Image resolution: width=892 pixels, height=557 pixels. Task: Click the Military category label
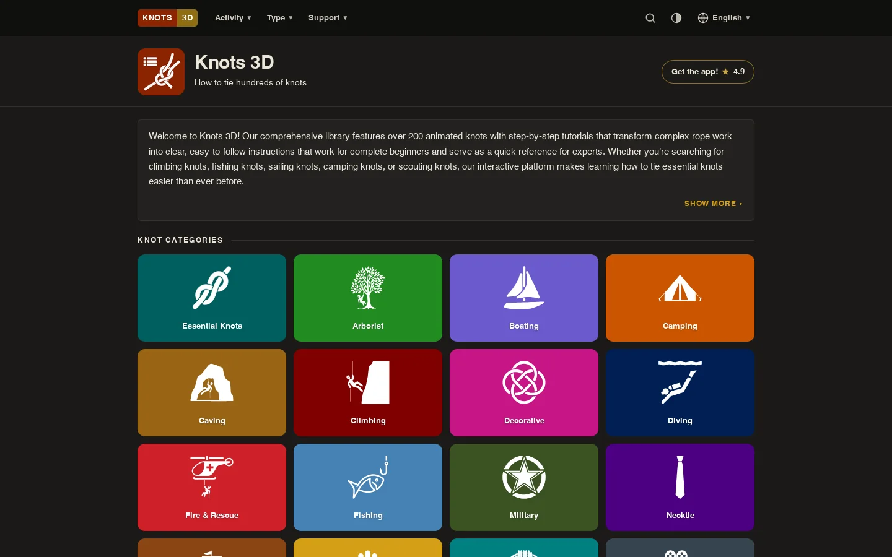524,516
